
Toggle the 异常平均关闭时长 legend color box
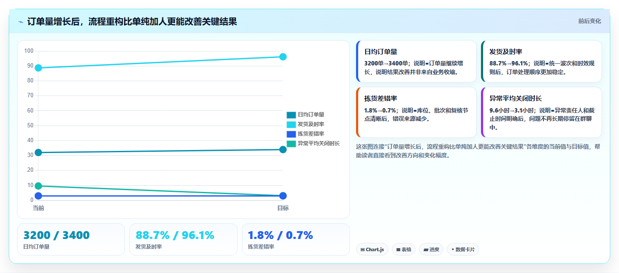291,143
